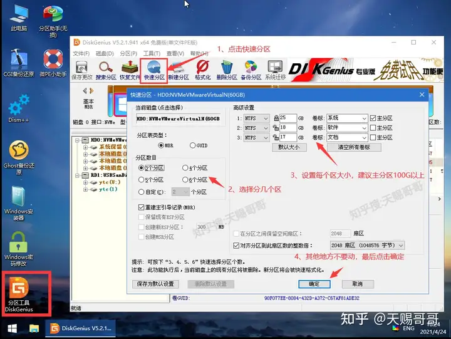Click the Recover Files (恢复文件) icon
Screen dimensions: 451x339
tap(130, 70)
